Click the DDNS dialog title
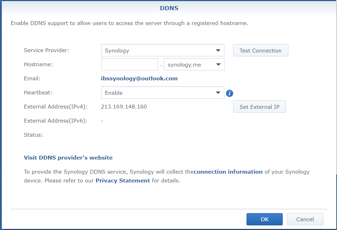This screenshot has width=337, height=230. click(169, 8)
